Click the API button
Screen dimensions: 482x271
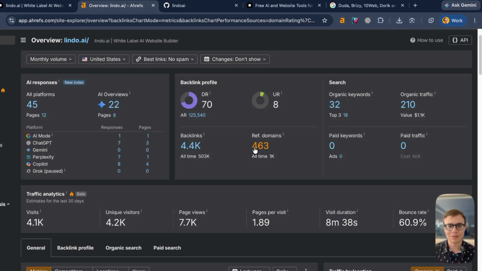click(x=460, y=40)
